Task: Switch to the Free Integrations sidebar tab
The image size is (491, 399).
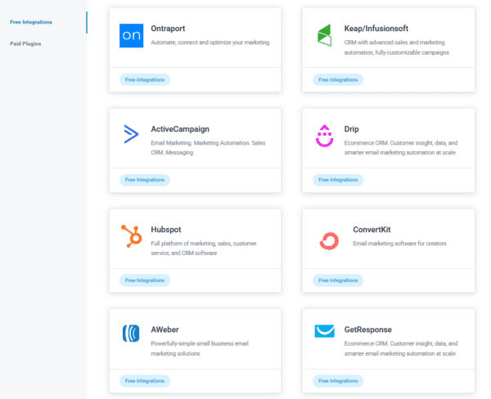Action: pyautogui.click(x=31, y=22)
